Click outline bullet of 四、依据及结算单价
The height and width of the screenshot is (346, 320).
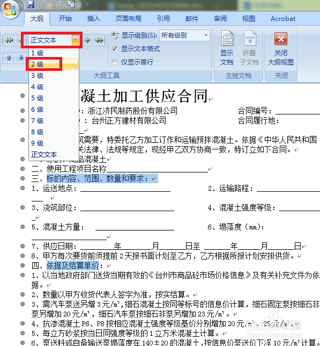coord(23,265)
